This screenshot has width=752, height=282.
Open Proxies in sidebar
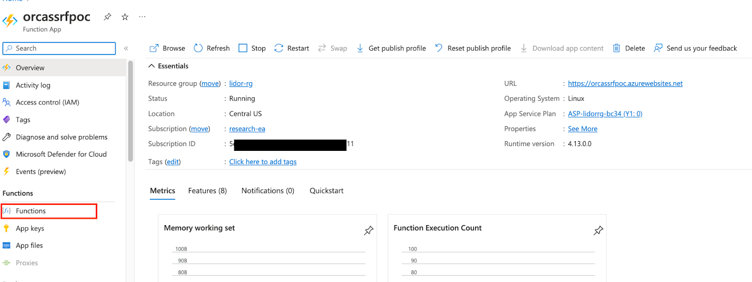[x=63, y=263]
